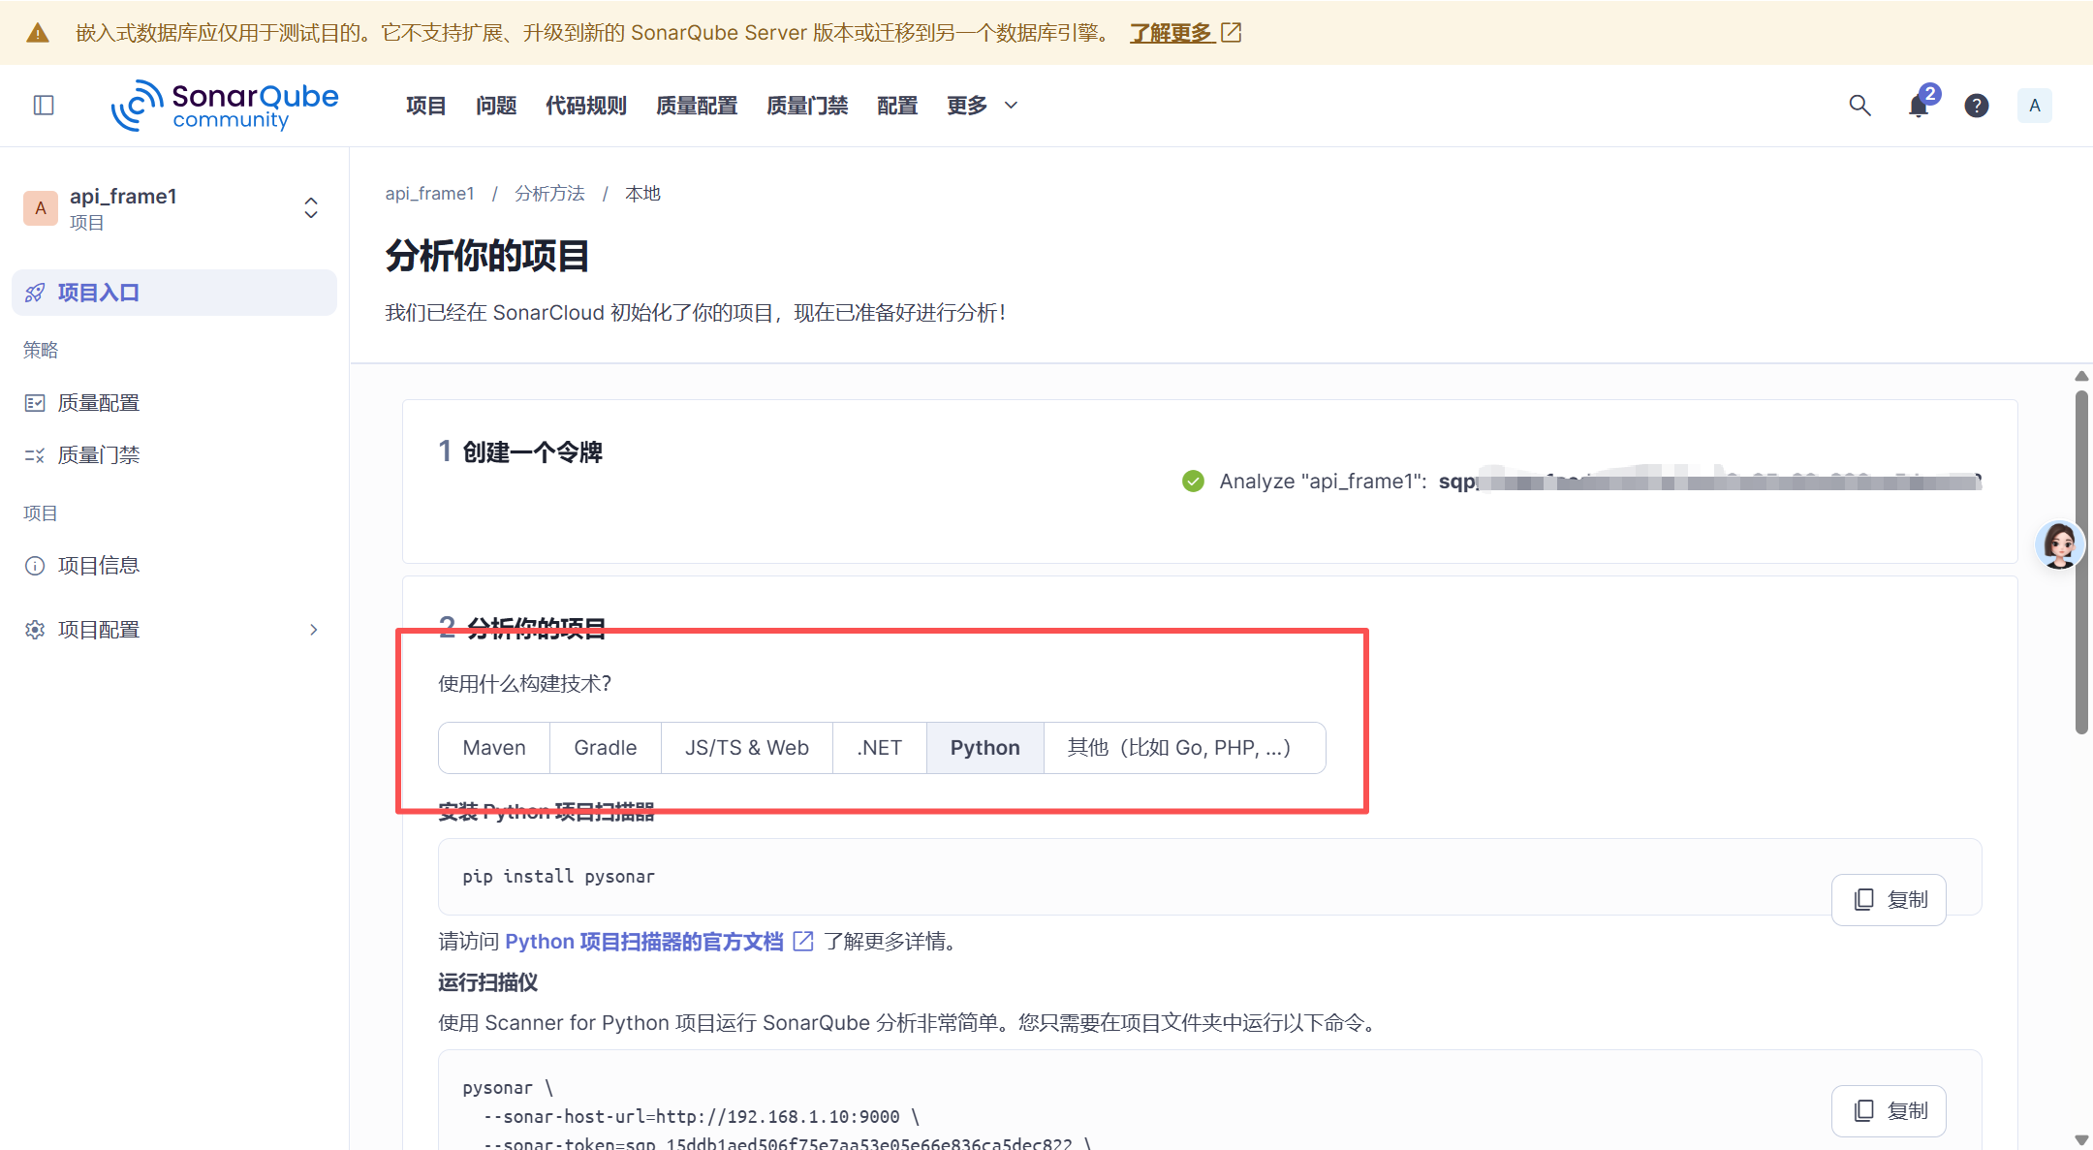Open the 代码规则 menu item
The image size is (2093, 1150).
(x=585, y=105)
